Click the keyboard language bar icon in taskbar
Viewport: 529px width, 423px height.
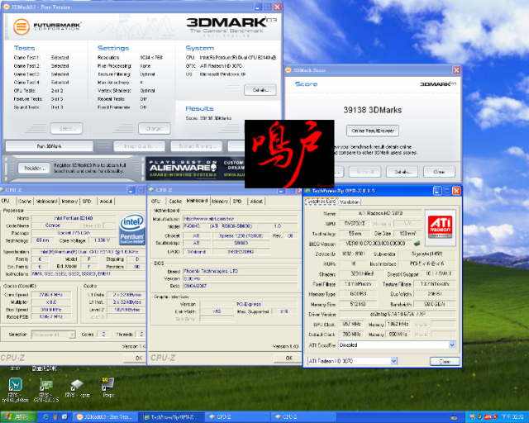pos(454,417)
